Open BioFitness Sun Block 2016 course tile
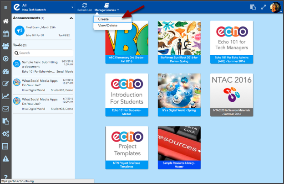Image resolution: width=284 pixels, height=184 pixels. coord(179,42)
